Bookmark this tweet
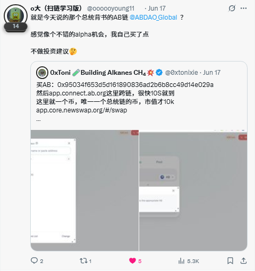Viewport: 255px width, 271px height. point(230,261)
